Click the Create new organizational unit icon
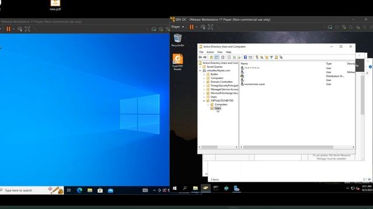This screenshot has width=373, height=209. [267, 57]
